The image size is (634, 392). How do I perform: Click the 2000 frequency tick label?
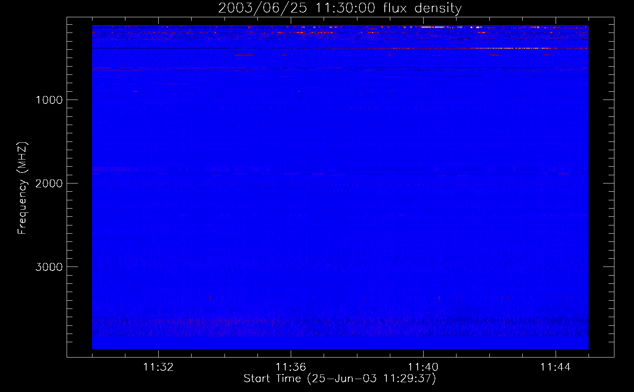49,183
